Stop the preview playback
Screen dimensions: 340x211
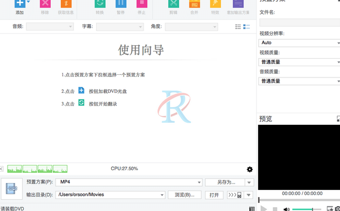pos(275,209)
